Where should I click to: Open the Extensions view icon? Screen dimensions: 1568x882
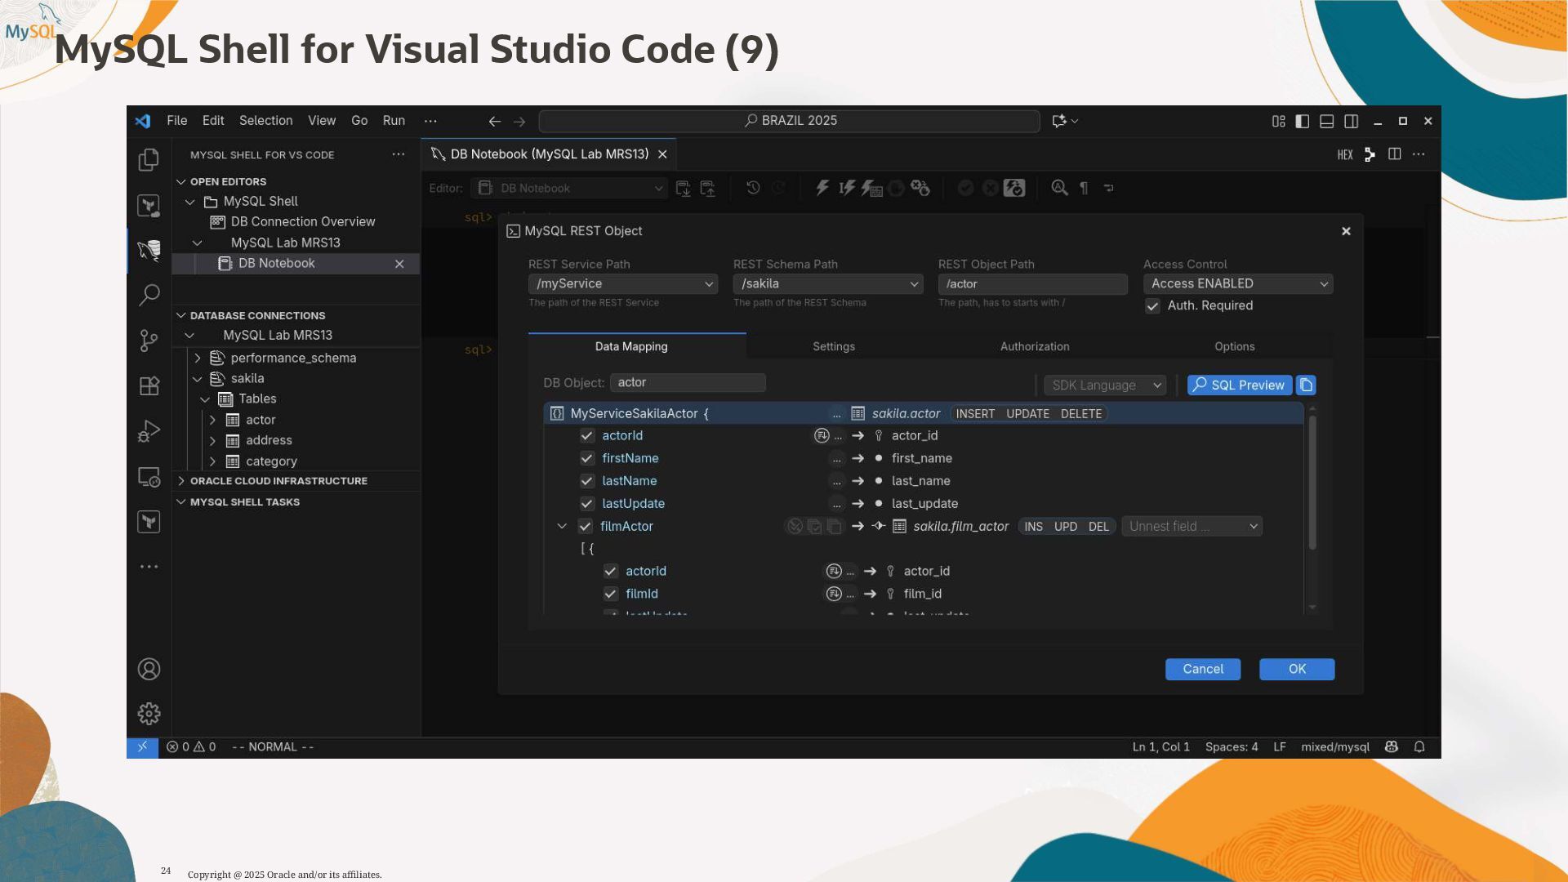click(x=149, y=385)
